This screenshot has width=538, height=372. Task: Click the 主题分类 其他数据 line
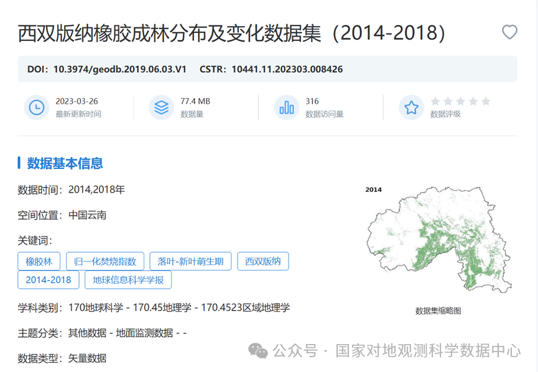[x=102, y=333]
